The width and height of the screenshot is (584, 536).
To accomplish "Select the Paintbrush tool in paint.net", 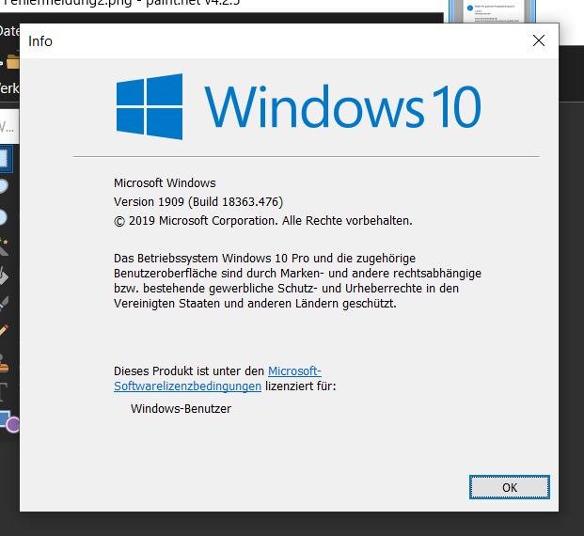I will [x=5, y=303].
